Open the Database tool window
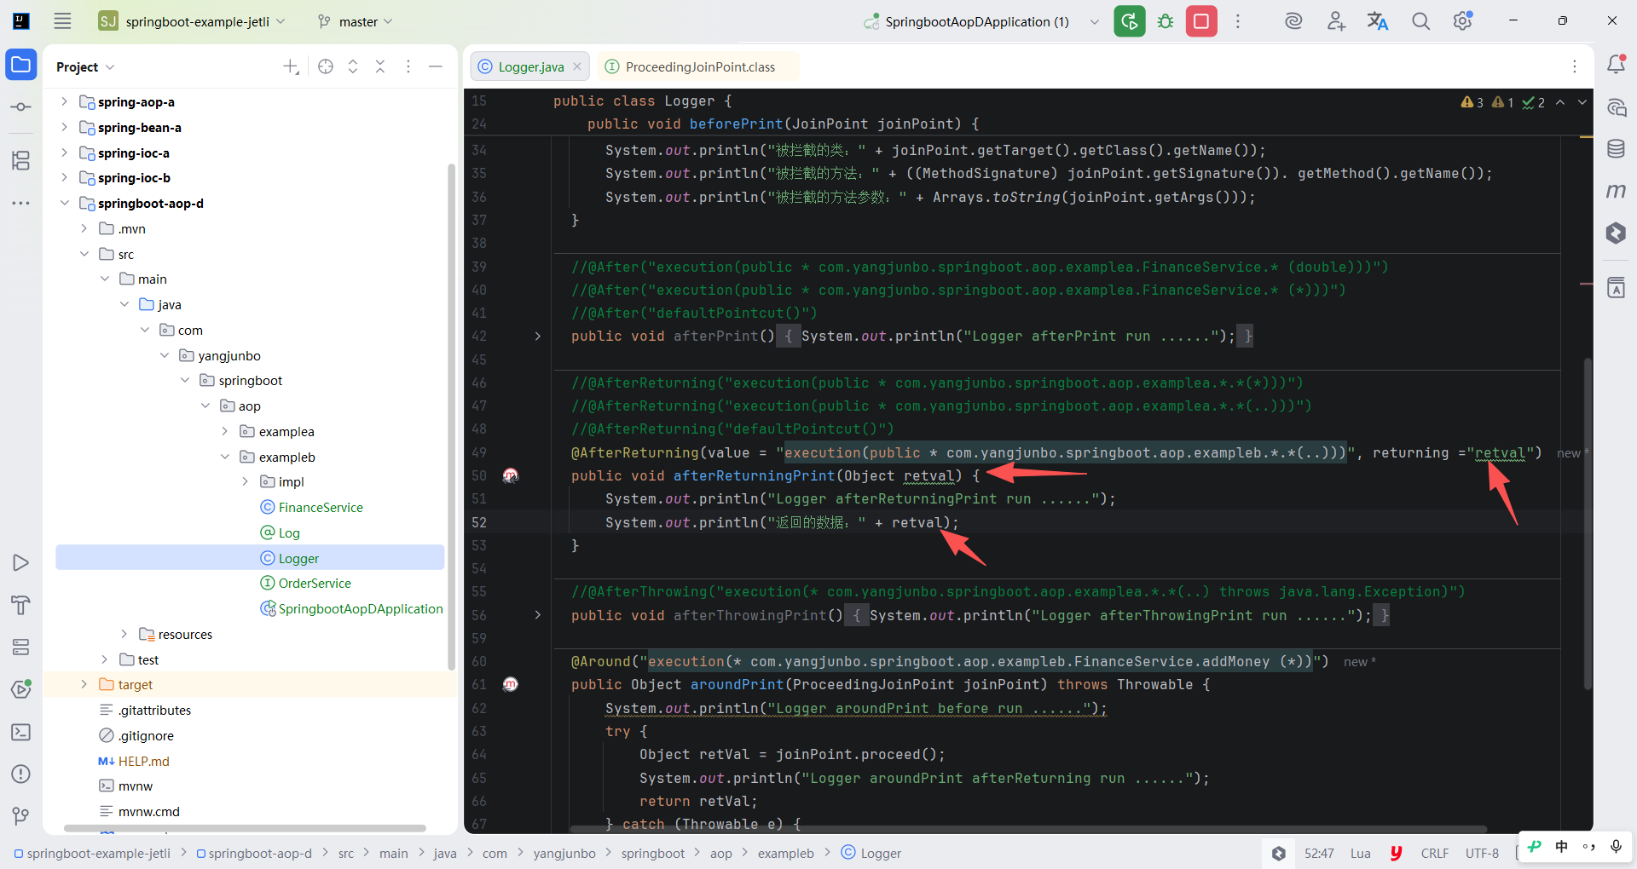 [1616, 149]
